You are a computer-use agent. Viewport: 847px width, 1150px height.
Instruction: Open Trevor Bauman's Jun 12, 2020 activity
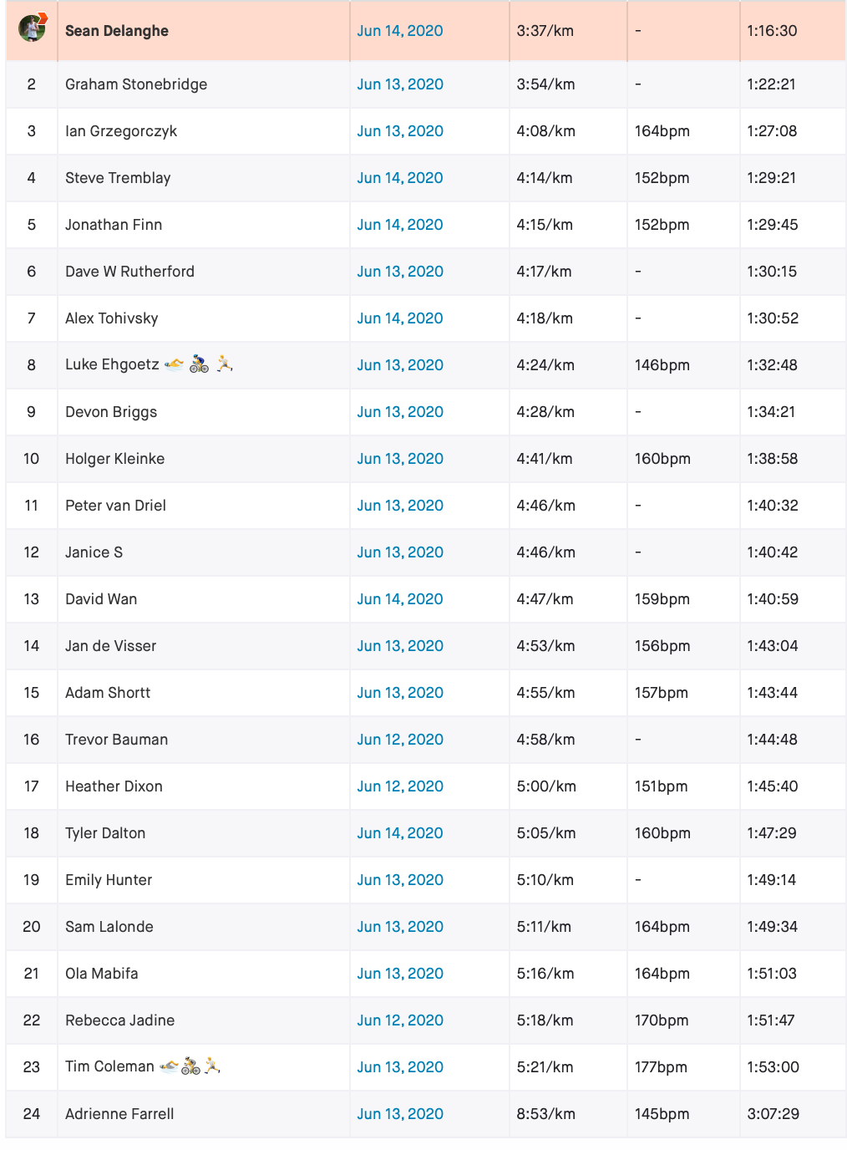coord(400,740)
